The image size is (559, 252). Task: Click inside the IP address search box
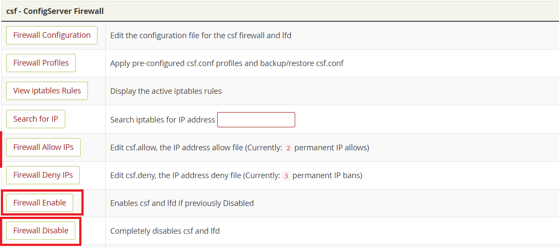tap(256, 119)
